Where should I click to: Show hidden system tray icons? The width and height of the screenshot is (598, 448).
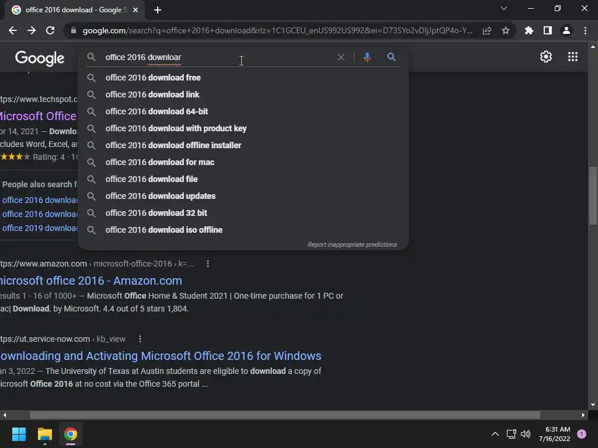tap(495, 434)
